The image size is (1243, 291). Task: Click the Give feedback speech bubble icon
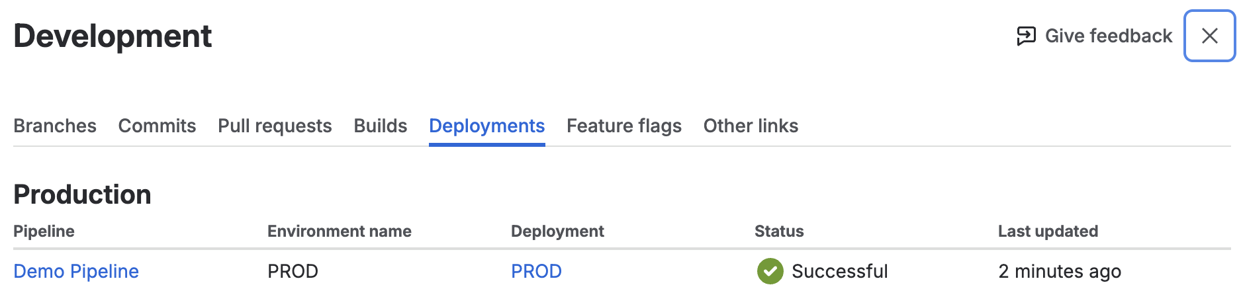(1026, 36)
